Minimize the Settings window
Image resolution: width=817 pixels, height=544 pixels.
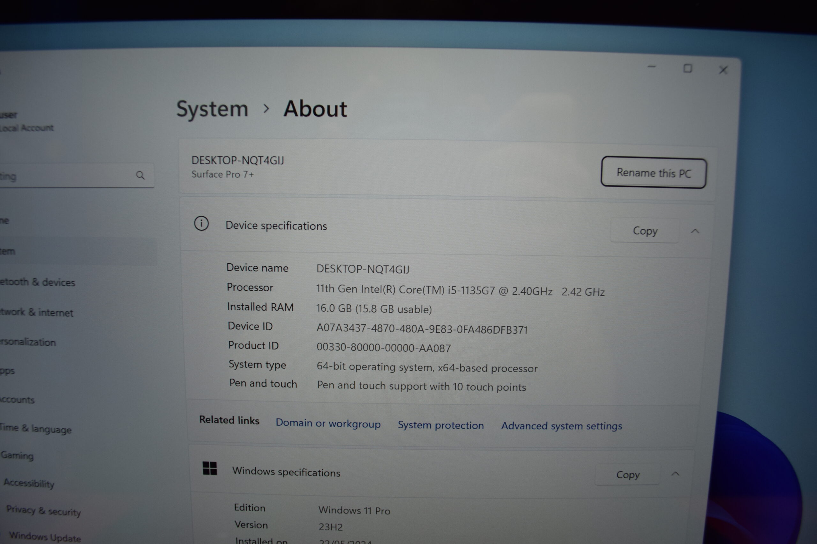tap(652, 67)
